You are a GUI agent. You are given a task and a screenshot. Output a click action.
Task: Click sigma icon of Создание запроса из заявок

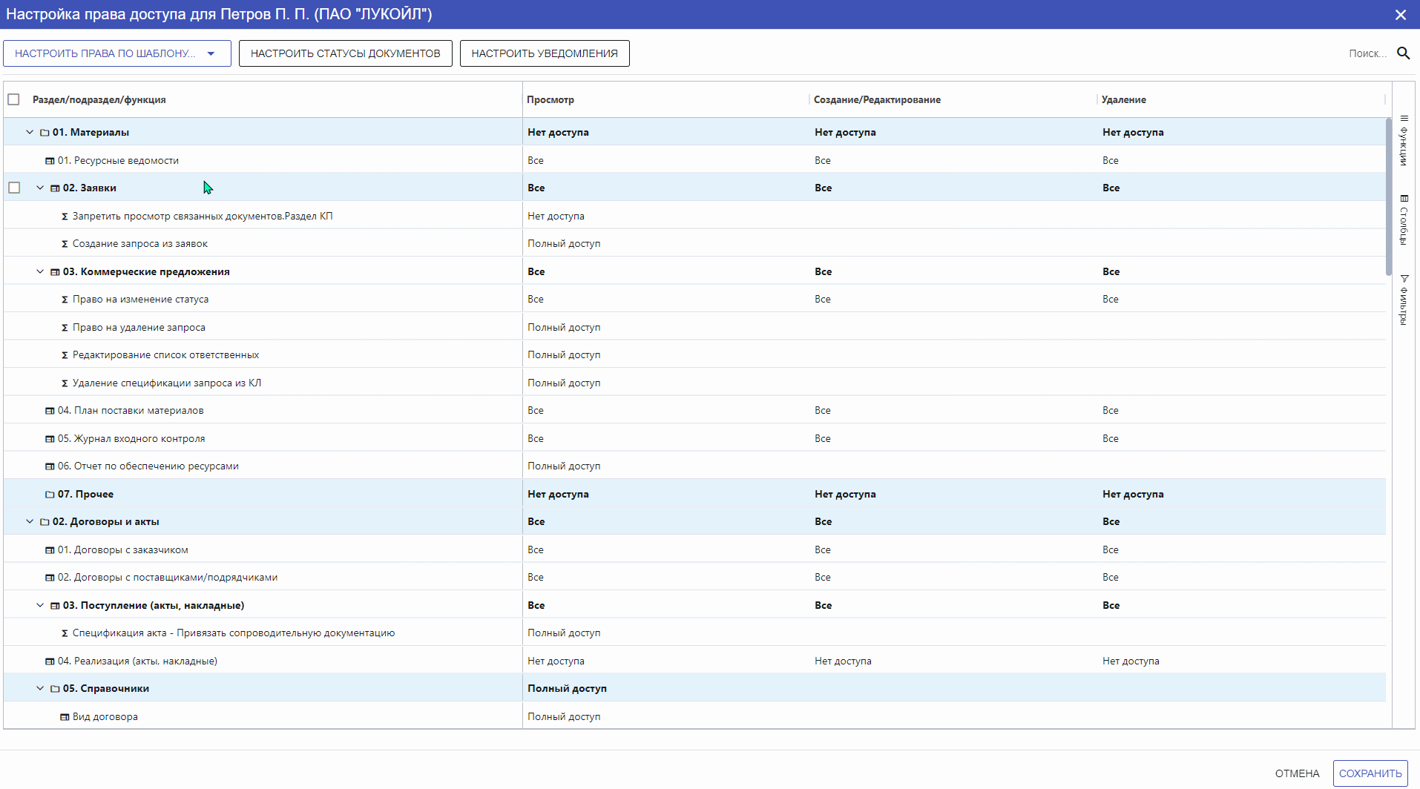tap(65, 244)
